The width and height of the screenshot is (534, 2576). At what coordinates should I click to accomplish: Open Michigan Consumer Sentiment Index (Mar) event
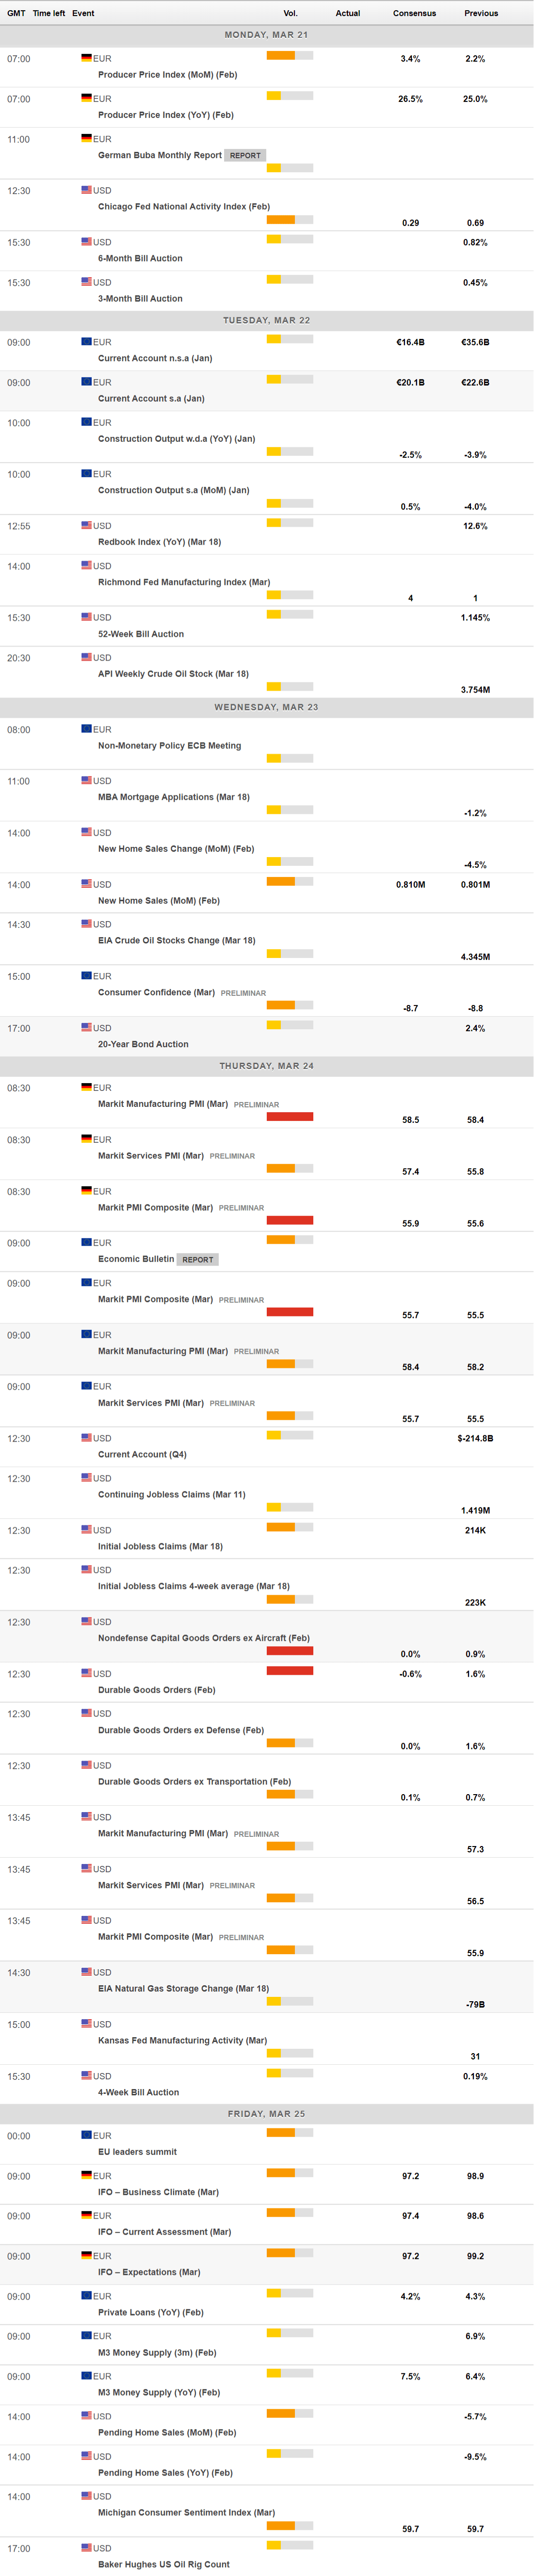point(186,2512)
